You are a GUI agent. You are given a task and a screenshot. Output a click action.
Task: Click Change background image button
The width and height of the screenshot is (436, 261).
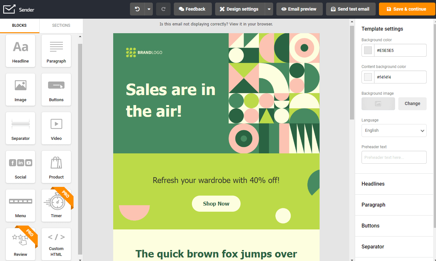click(412, 104)
